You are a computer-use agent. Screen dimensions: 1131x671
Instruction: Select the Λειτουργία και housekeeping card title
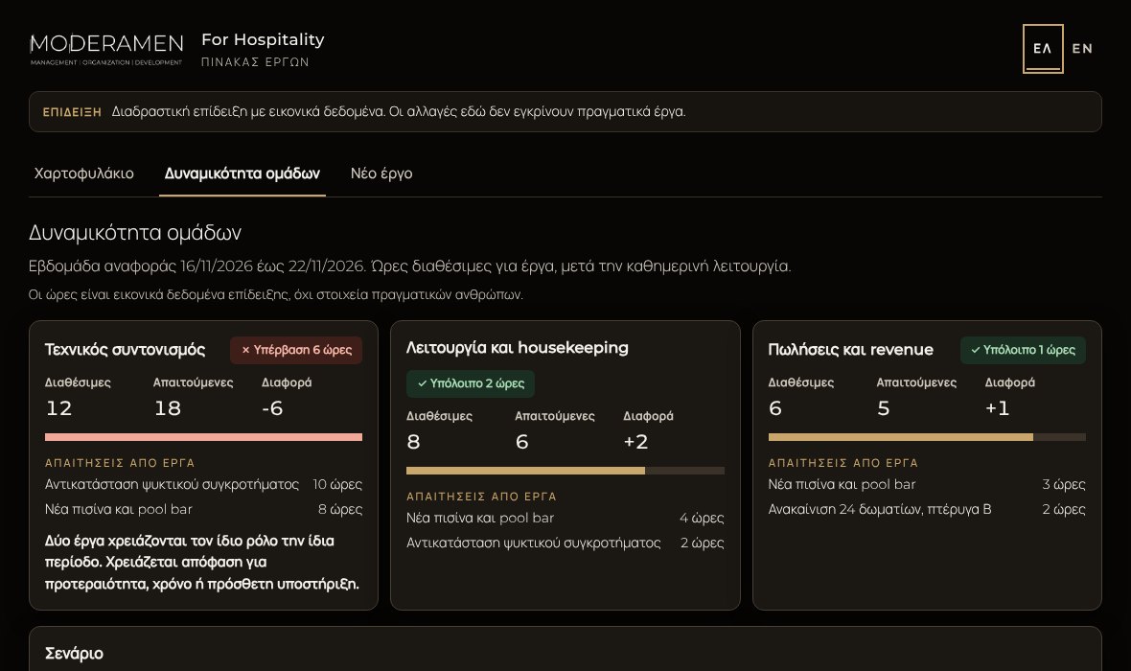tap(518, 348)
